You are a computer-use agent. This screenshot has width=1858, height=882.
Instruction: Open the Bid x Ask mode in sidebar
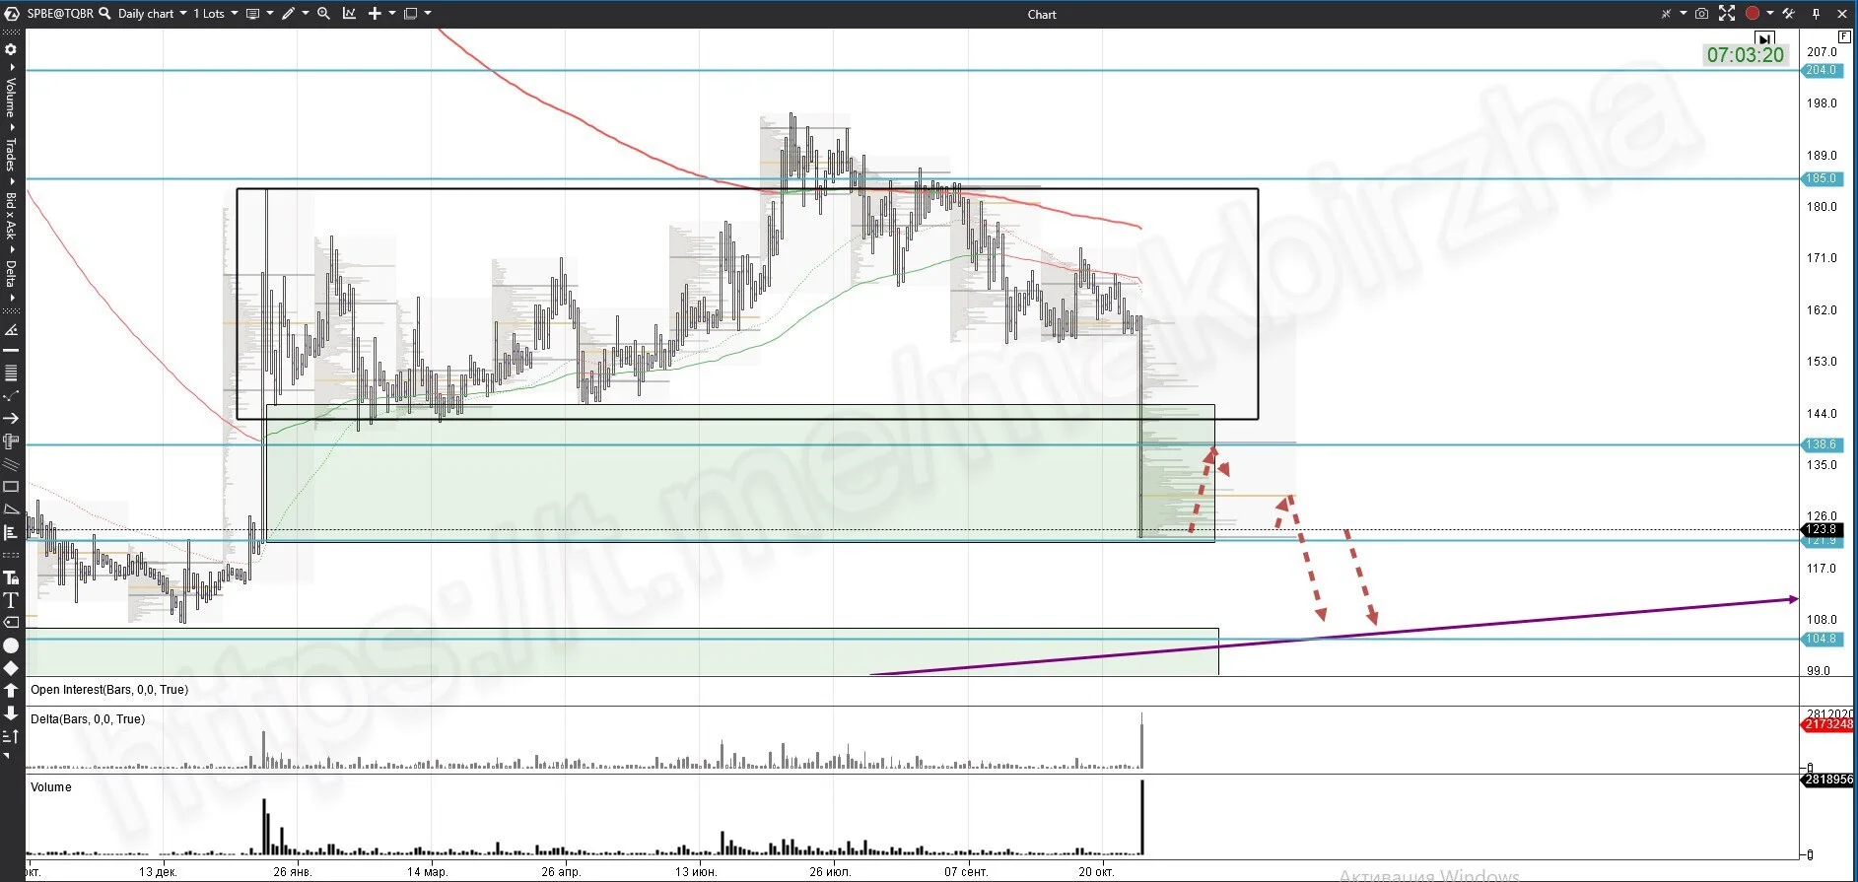click(11, 215)
